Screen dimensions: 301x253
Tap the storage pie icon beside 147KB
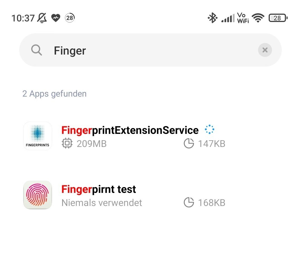[x=189, y=143]
